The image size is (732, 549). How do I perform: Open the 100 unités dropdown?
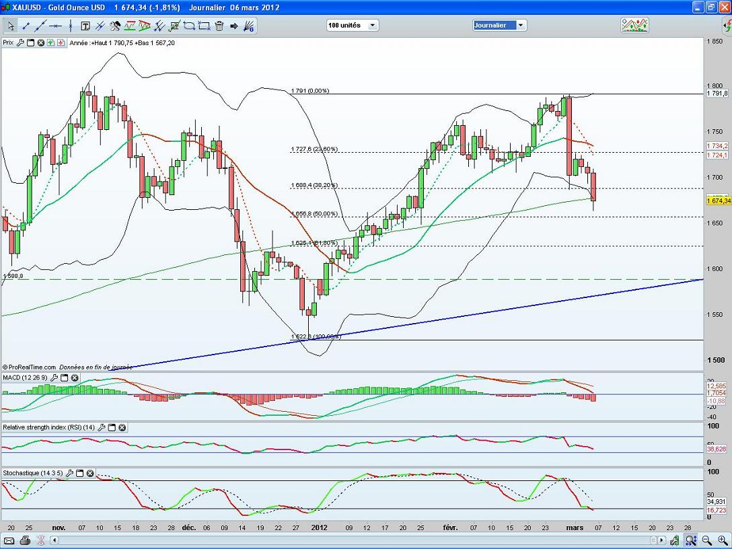pos(353,25)
